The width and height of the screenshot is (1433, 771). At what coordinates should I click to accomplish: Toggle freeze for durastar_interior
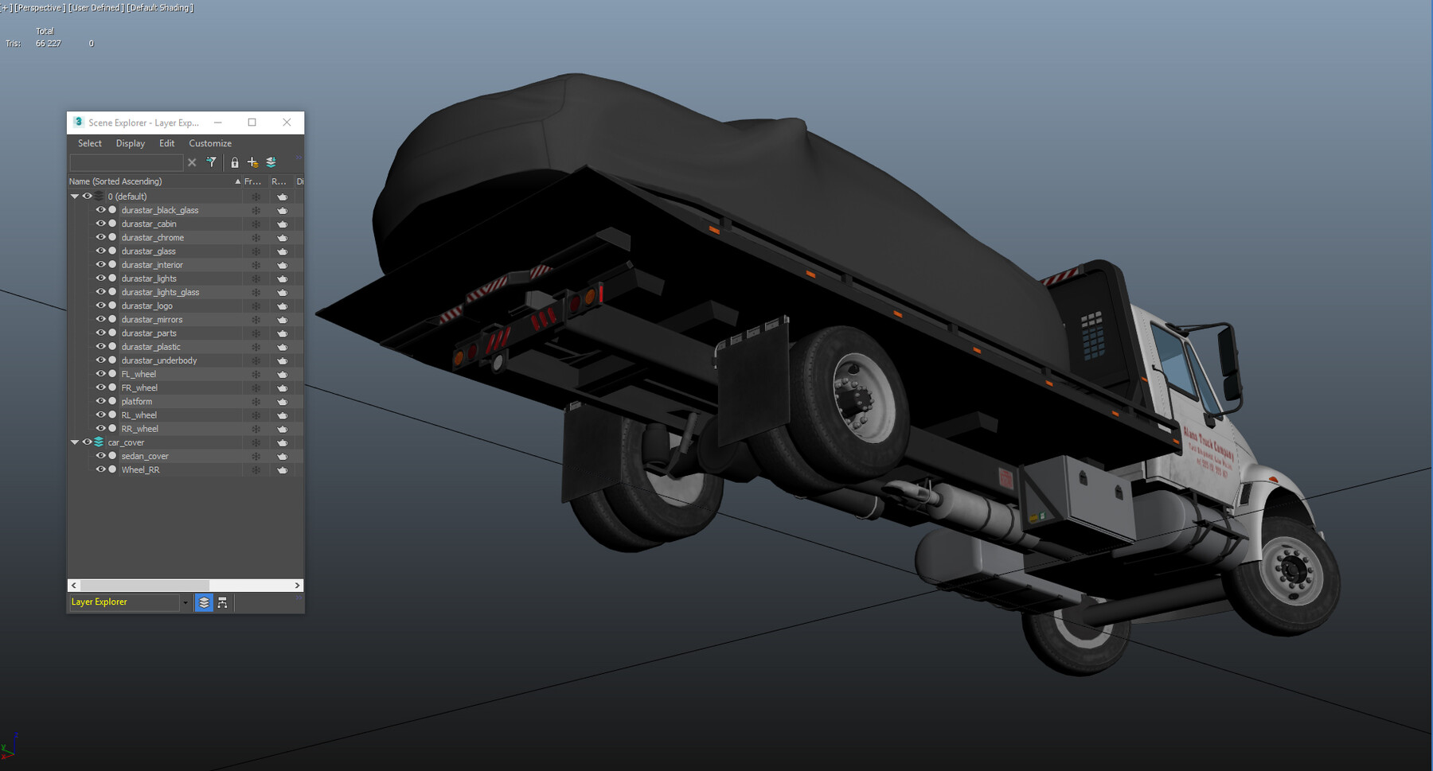tap(256, 265)
